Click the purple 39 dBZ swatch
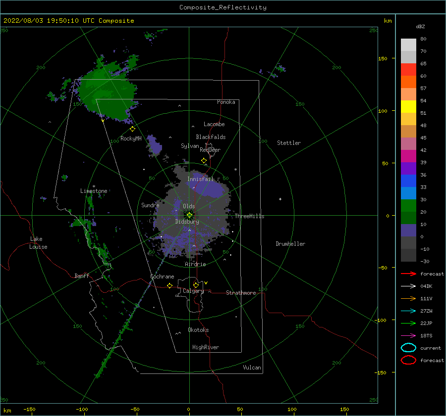The image size is (446, 416). coord(408,168)
